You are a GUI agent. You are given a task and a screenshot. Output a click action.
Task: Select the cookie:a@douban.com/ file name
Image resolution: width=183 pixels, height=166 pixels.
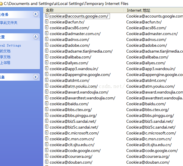[x=71, y=162]
